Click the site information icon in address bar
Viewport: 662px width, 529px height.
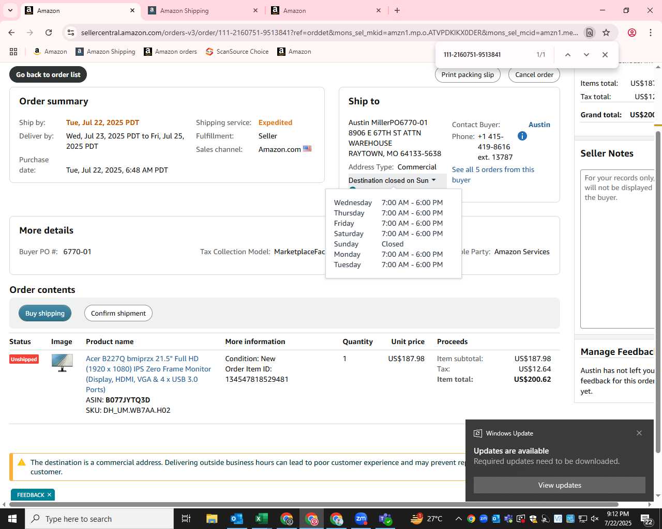[x=71, y=33]
